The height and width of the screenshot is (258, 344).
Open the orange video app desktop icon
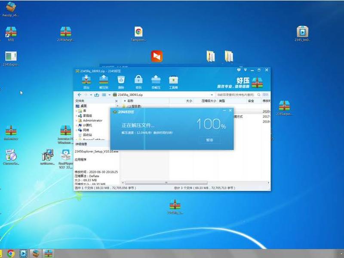coord(157,56)
